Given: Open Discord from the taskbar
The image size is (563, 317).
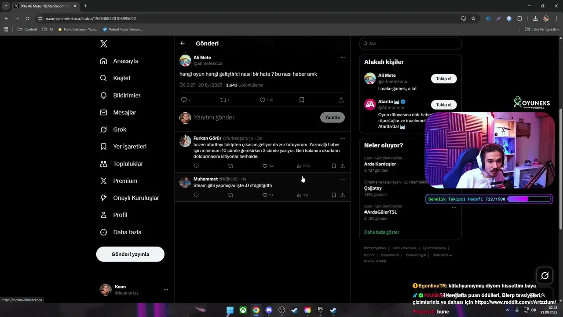Looking at the screenshot, I should (269, 310).
